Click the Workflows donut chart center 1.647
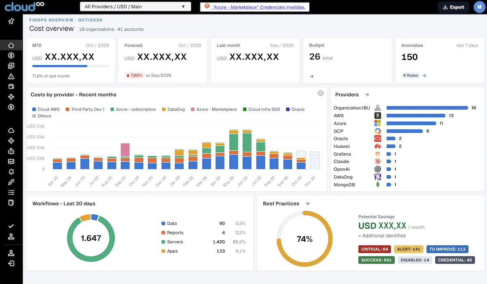 [x=91, y=238]
